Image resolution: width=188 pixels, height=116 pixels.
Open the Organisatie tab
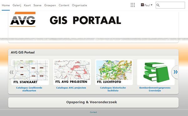click(x=79, y=5)
